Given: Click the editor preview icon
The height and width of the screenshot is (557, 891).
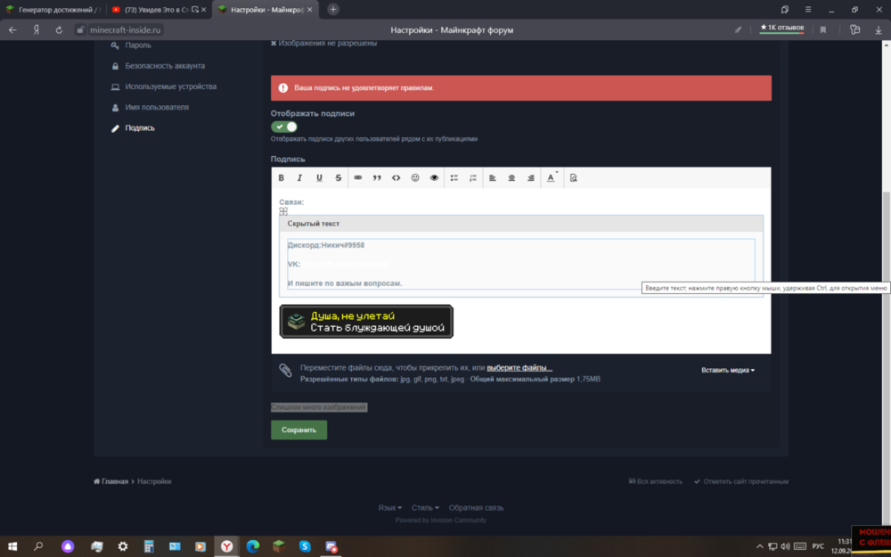Looking at the screenshot, I should [573, 178].
